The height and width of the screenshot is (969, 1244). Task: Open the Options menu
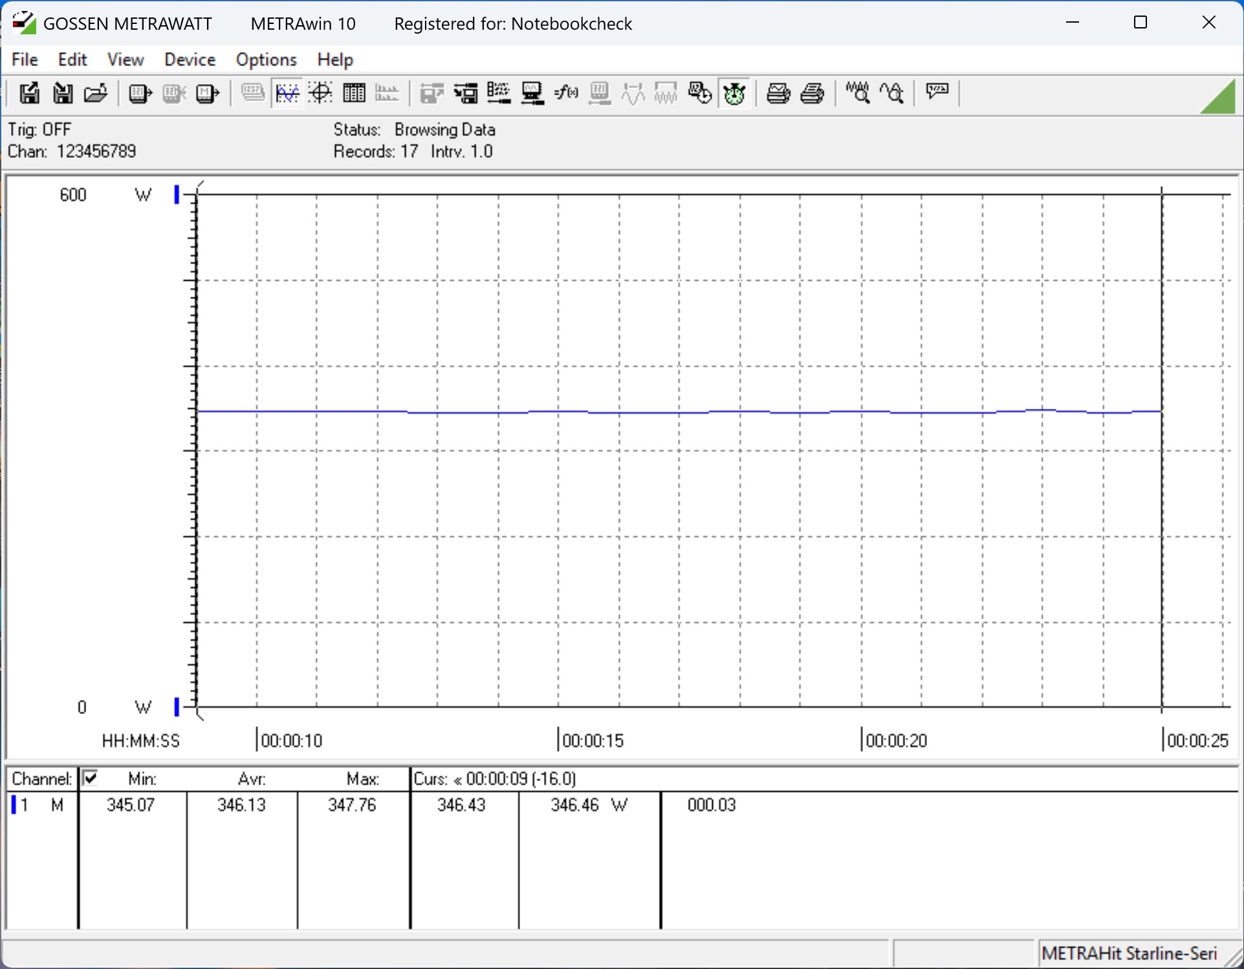[266, 60]
